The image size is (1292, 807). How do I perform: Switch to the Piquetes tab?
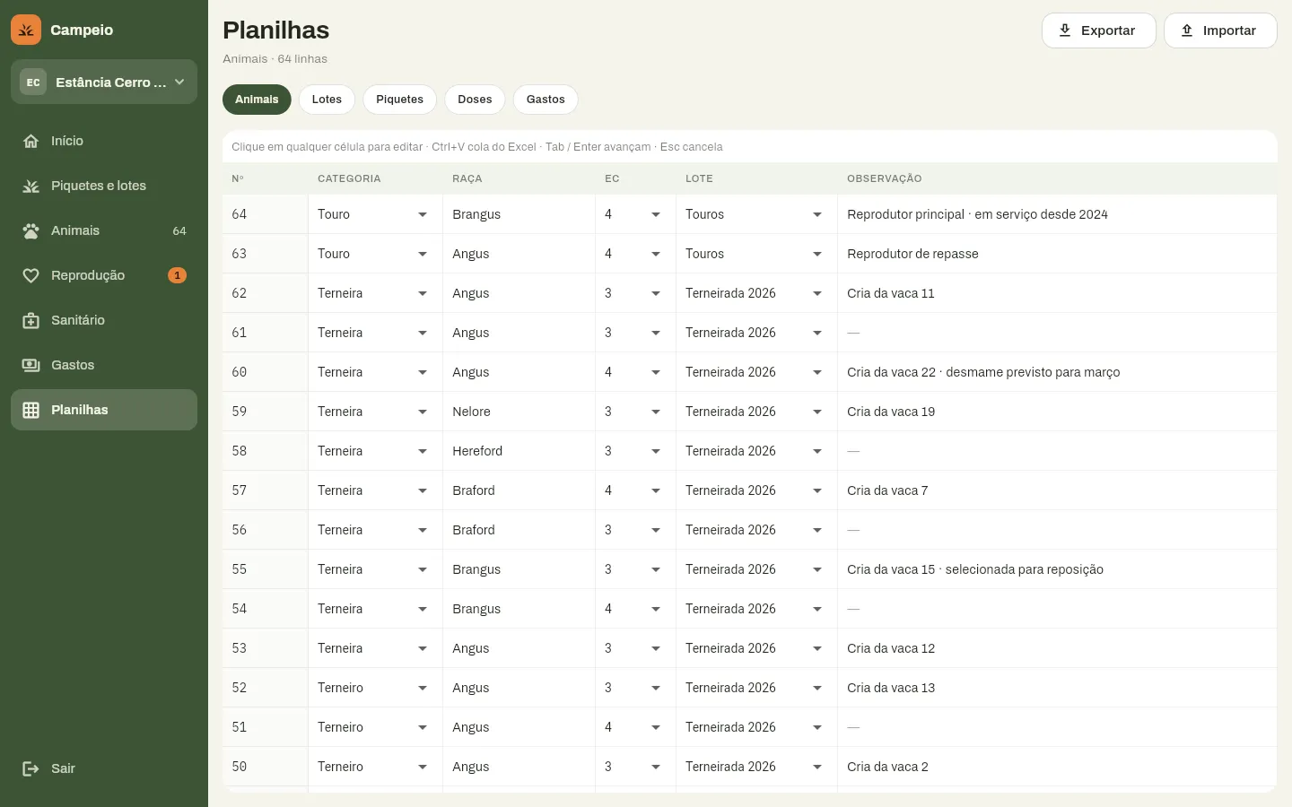click(399, 100)
